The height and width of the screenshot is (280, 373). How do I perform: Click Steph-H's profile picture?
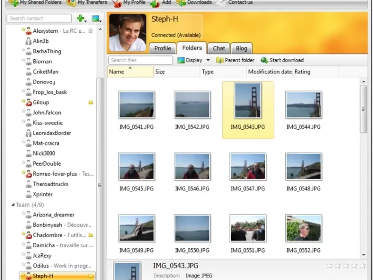[127, 33]
